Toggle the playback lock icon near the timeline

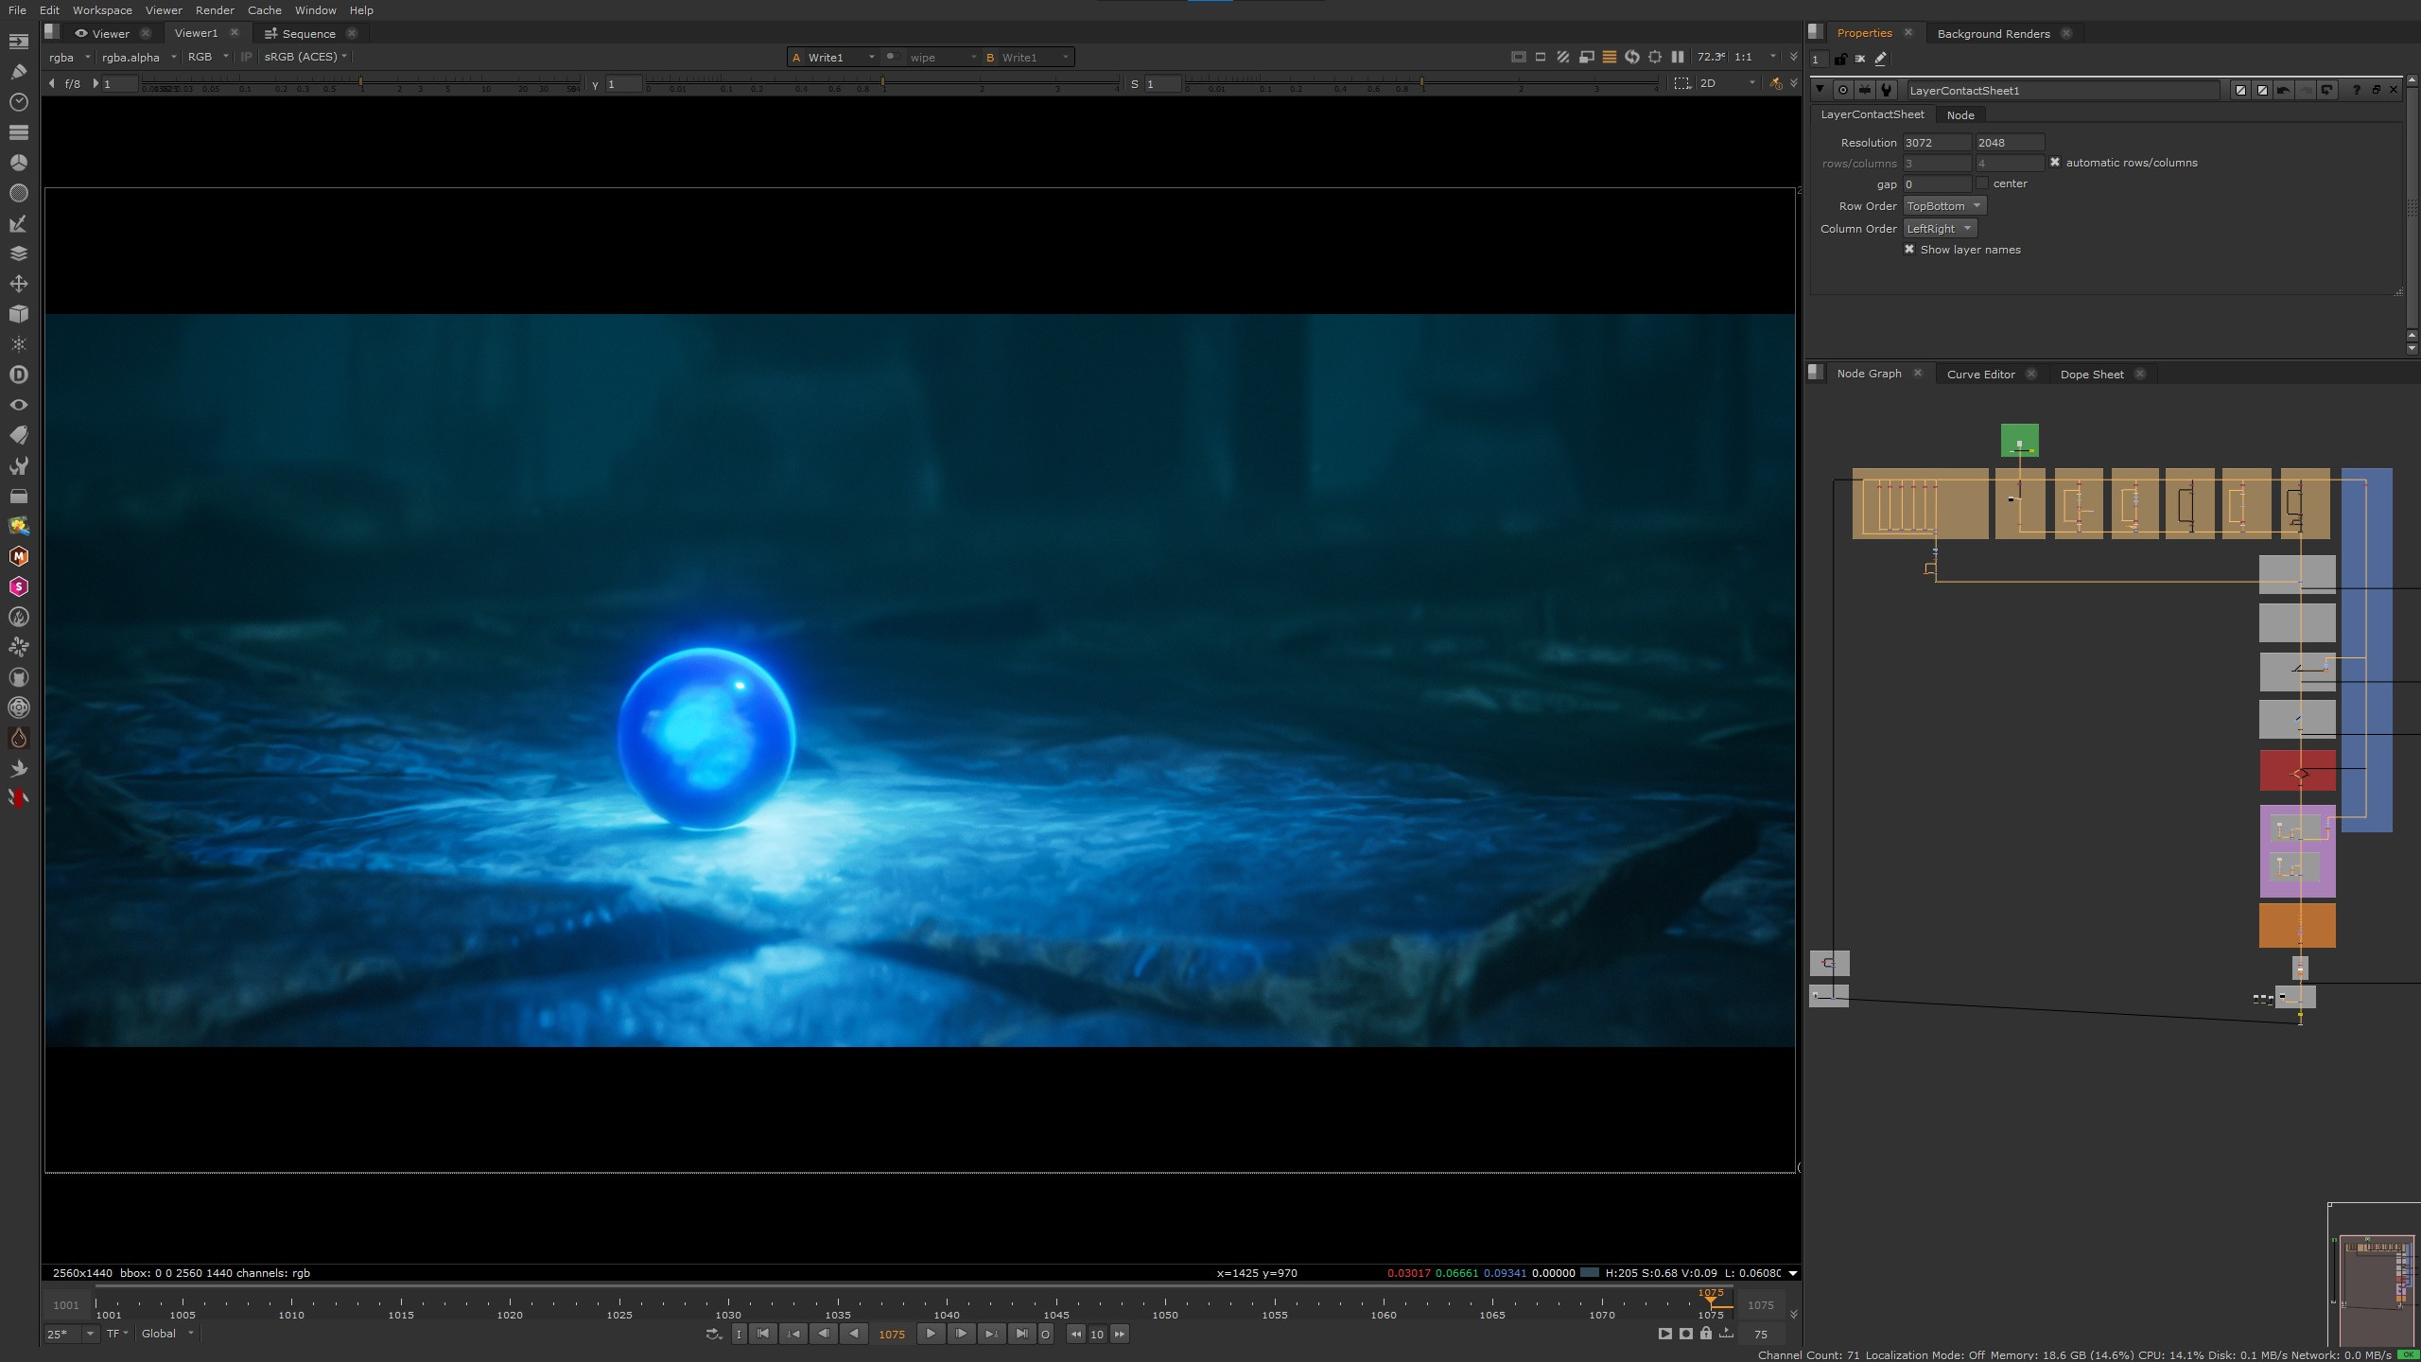(1706, 1334)
